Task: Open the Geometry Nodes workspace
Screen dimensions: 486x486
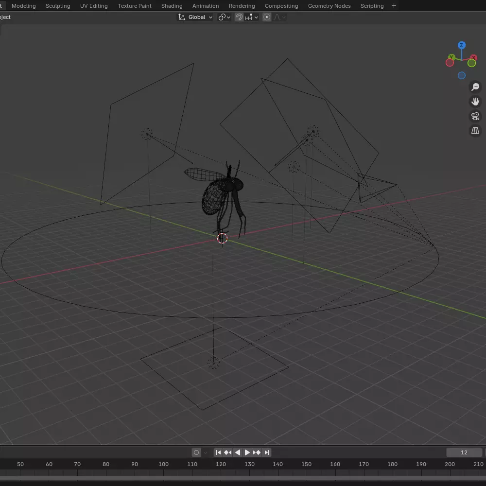Action: coord(329,6)
